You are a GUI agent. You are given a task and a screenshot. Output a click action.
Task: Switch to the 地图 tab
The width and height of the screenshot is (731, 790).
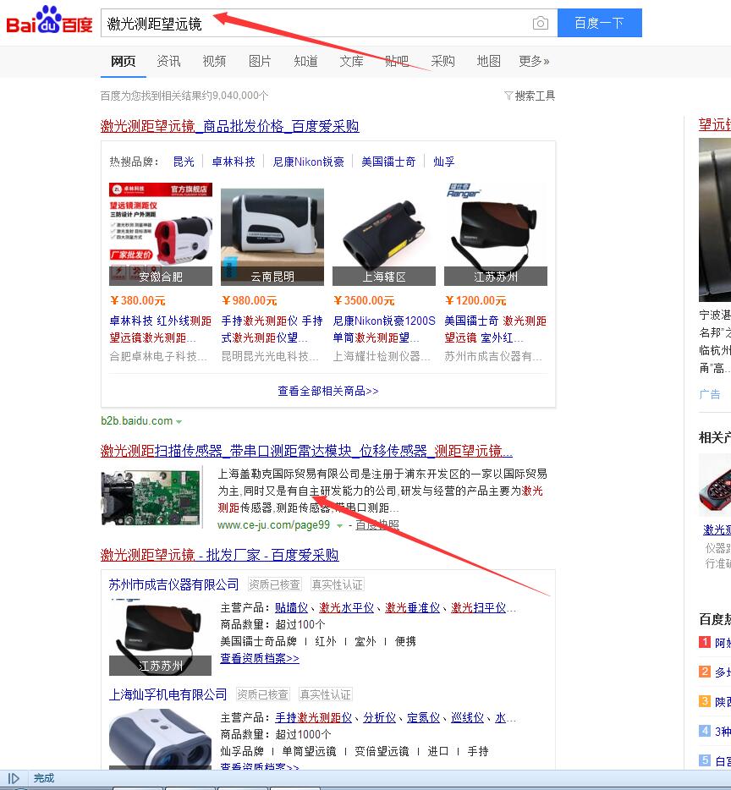point(488,62)
